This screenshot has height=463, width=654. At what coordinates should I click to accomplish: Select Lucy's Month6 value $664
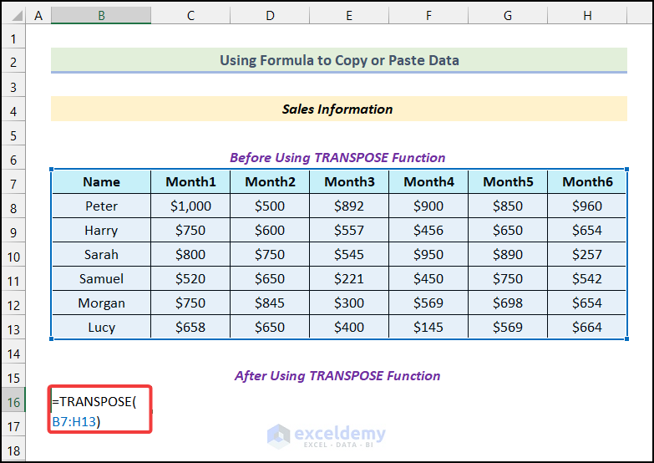(x=587, y=328)
